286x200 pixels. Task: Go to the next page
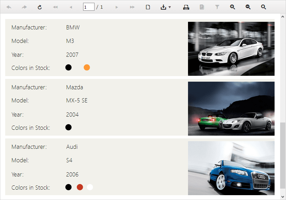117,7
